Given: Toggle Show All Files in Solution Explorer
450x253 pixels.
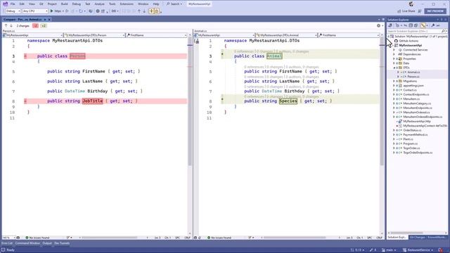Looking at the screenshot, I should 416,25.
